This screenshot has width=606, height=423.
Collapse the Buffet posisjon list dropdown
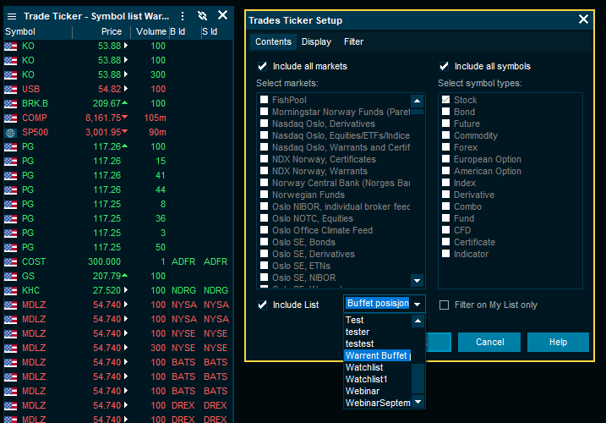417,305
